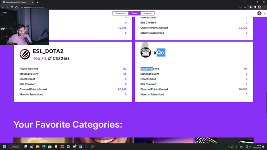Open Task View from the taskbar

point(25,147)
